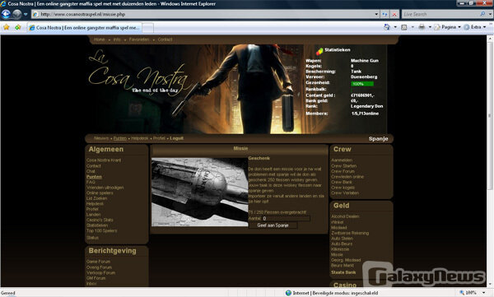Screen dimensions: 494x297
Task: Click Zwitserse Rekening under Geld
Action: [x=350, y=233]
